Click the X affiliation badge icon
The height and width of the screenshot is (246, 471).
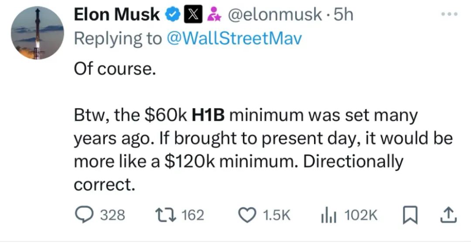click(x=193, y=15)
